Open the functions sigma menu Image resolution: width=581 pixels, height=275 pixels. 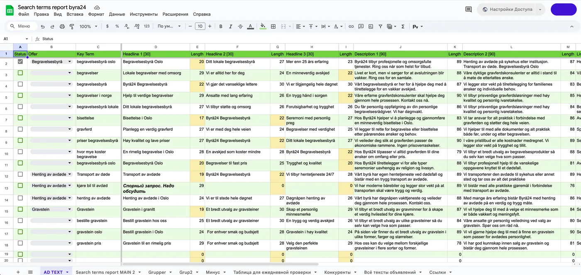(403, 27)
